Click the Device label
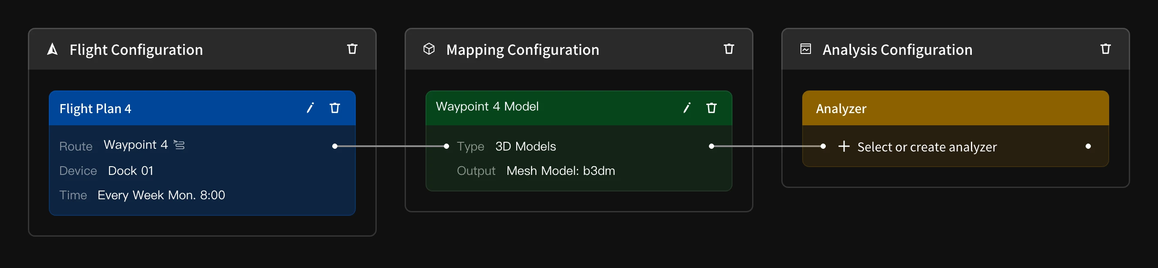 tap(78, 171)
